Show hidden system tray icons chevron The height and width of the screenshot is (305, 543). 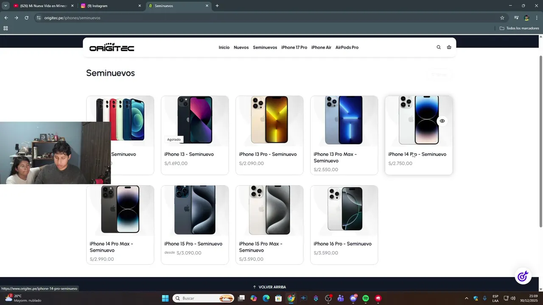click(x=467, y=298)
